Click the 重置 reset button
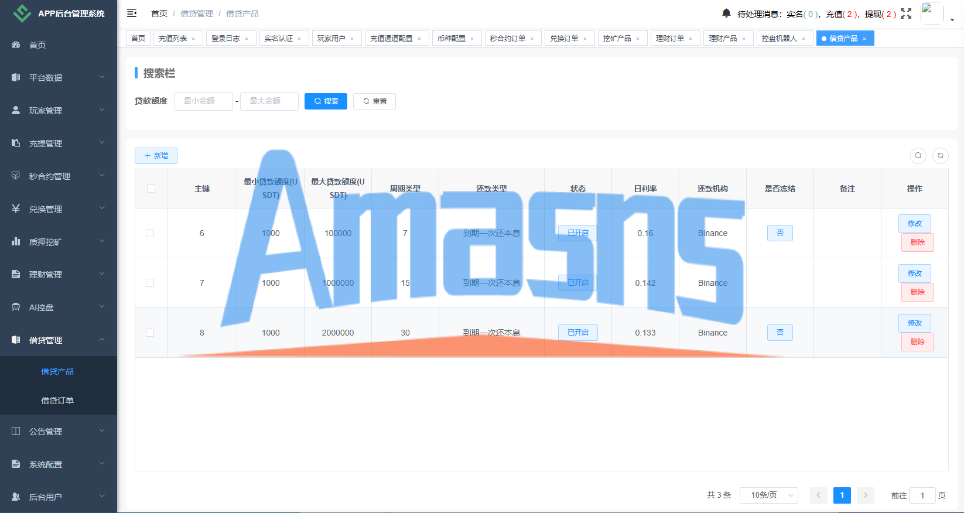Viewport: 964px width, 513px height. (374, 101)
